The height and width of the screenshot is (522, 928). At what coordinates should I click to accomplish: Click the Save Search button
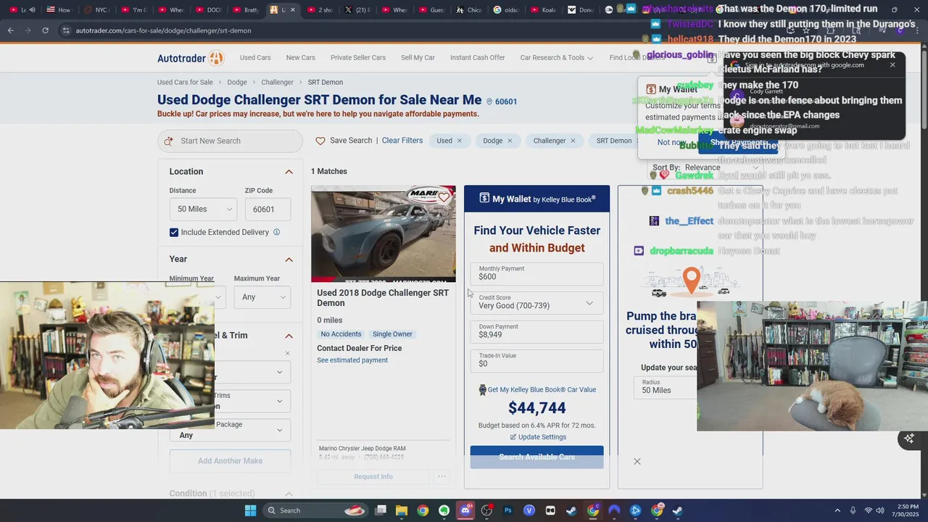(351, 141)
